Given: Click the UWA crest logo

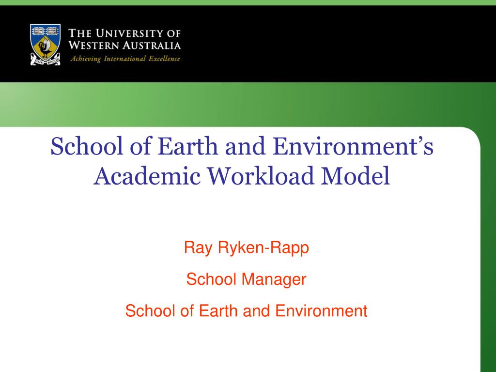Looking at the screenshot, I should (45, 45).
